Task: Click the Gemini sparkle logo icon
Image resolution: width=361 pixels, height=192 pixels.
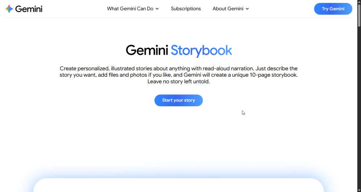Action: (9, 9)
